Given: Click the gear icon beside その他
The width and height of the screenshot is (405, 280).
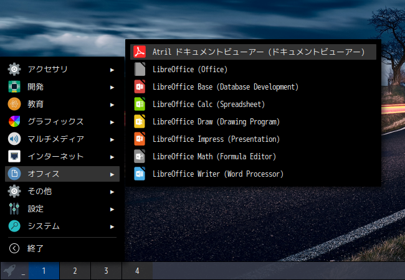Looking at the screenshot, I should (14, 191).
